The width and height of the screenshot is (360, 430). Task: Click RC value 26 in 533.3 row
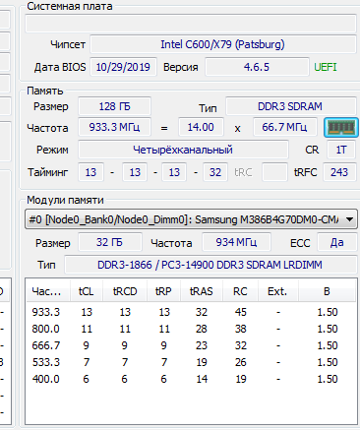tap(240, 362)
